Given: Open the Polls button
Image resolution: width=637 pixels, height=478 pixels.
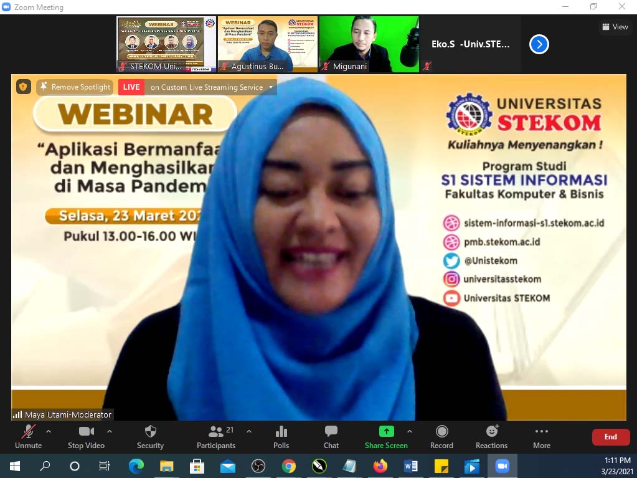Looking at the screenshot, I should (281, 437).
